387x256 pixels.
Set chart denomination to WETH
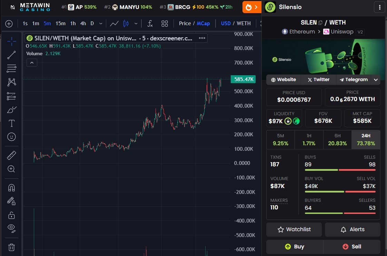244,23
